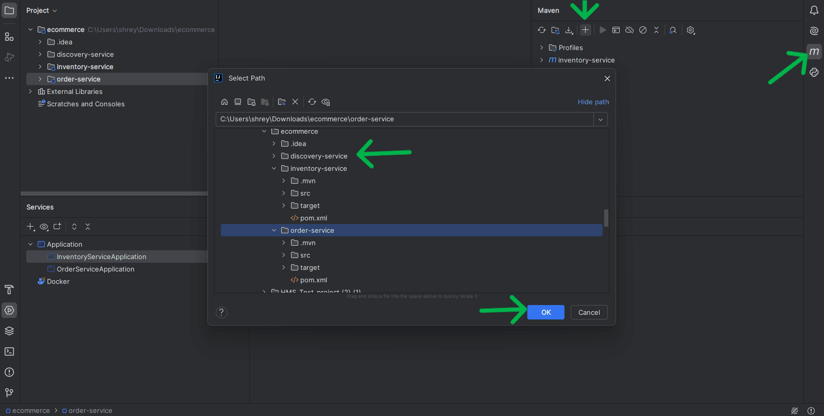Screen dimensions: 824x416
Task: Select target folder under order-service in dialog
Action: click(x=305, y=267)
